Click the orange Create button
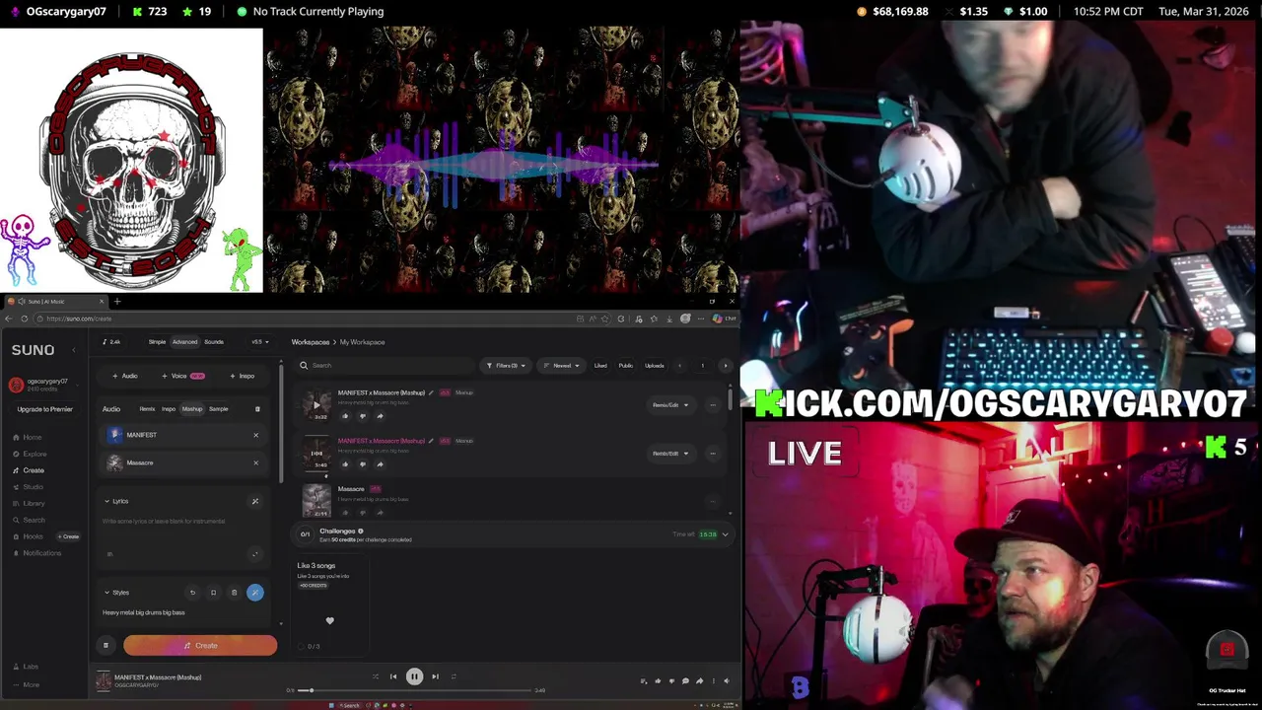 [200, 646]
